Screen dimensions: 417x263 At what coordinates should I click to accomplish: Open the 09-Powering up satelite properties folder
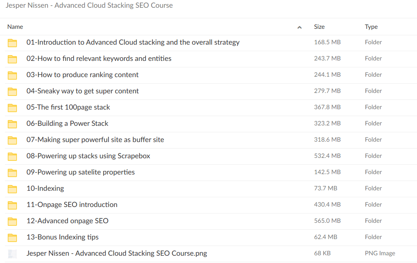pos(80,172)
